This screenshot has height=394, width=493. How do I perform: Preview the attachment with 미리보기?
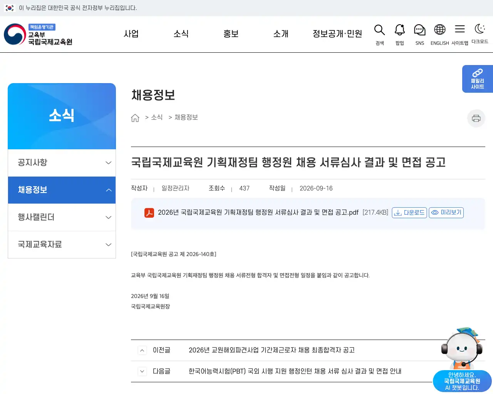pos(446,212)
